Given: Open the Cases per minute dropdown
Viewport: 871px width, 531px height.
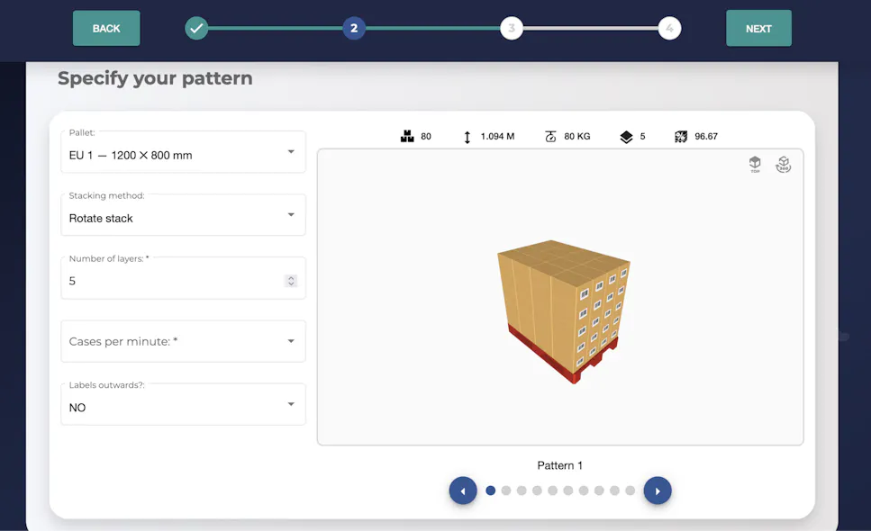Looking at the screenshot, I should 183,341.
